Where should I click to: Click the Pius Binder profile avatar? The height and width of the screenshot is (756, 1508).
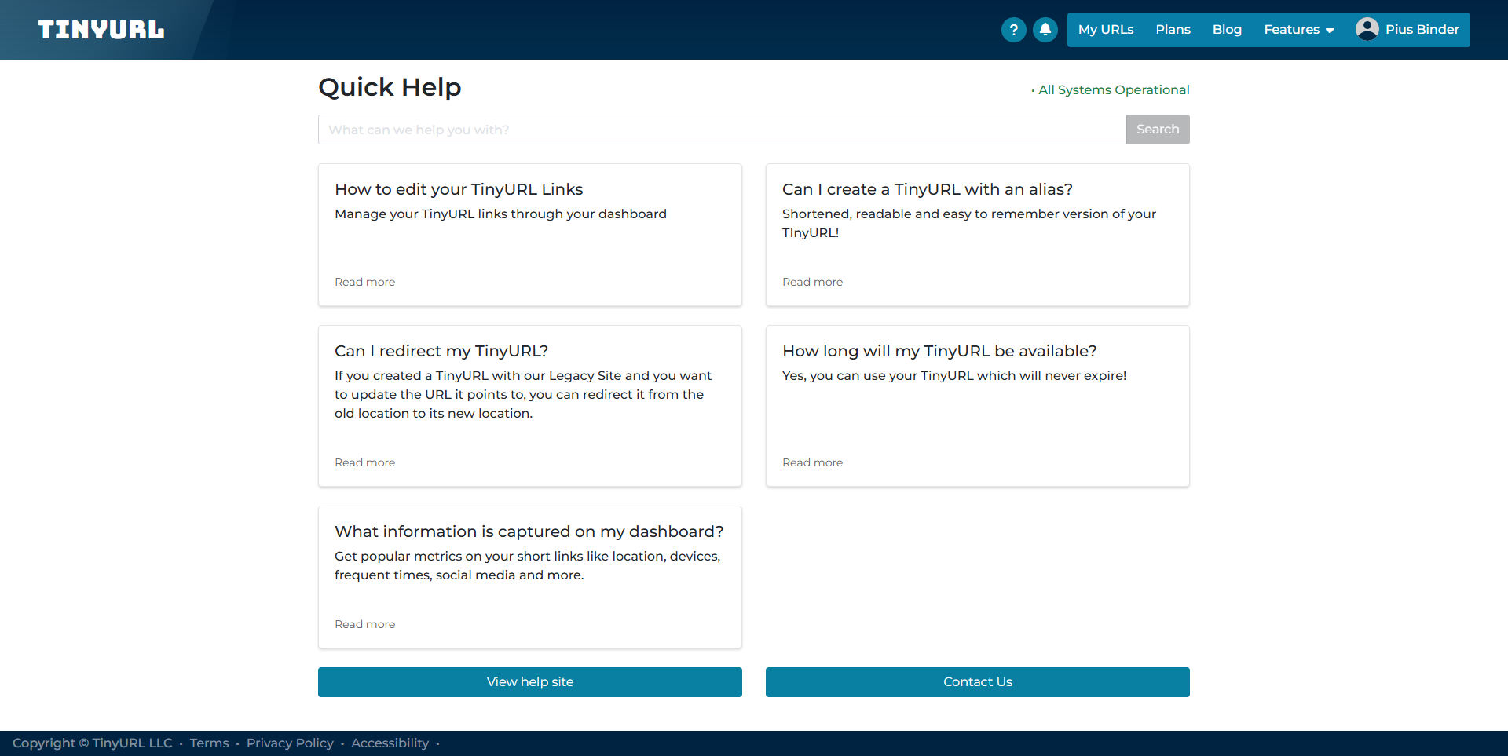point(1367,29)
